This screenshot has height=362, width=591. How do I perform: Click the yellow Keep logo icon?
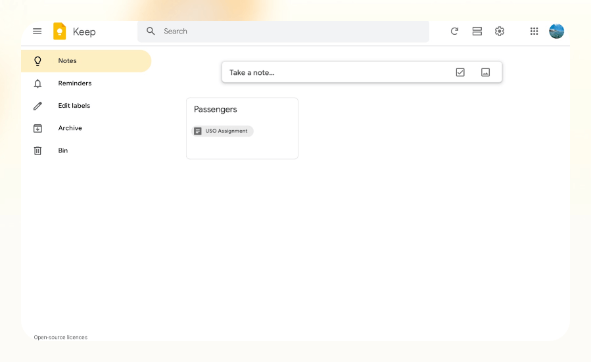(x=60, y=32)
